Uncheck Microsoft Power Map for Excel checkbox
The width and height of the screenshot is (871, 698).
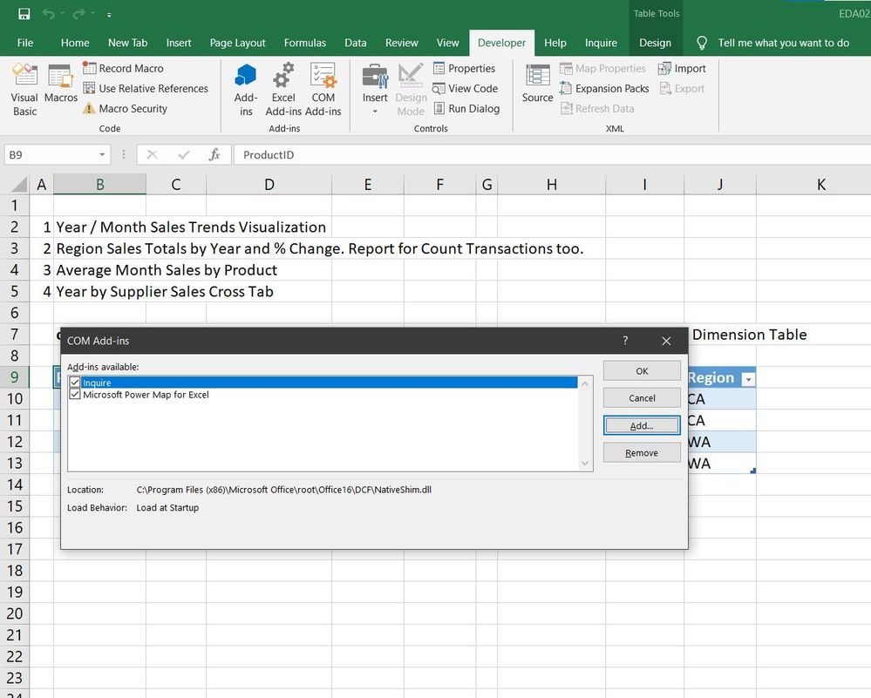pos(75,394)
